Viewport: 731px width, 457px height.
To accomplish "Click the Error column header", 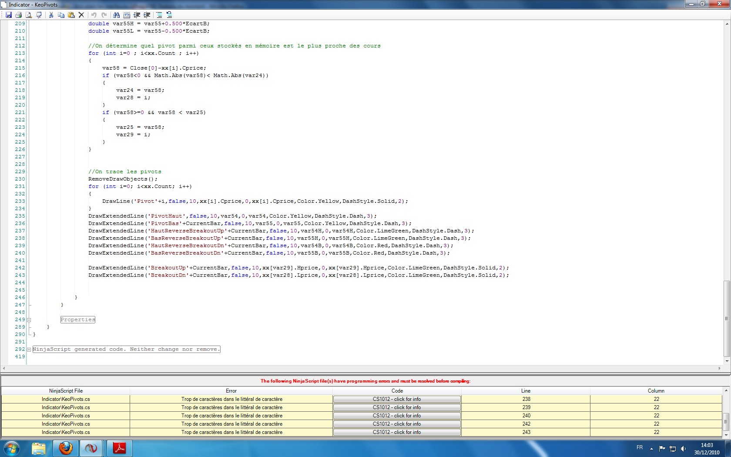I will point(231,391).
